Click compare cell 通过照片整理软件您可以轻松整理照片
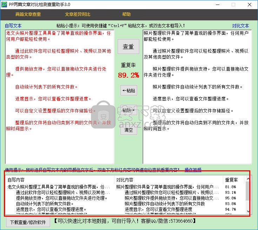The width and height of the screenshot is (258, 230). (x=172, y=192)
